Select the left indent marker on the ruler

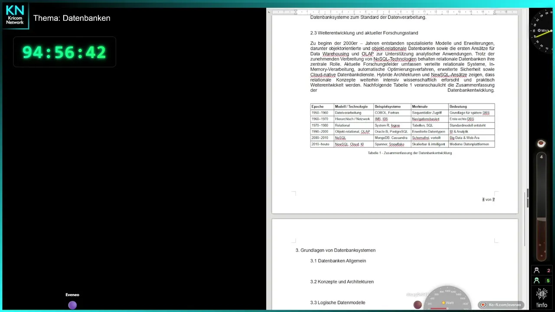pyautogui.click(x=296, y=12)
